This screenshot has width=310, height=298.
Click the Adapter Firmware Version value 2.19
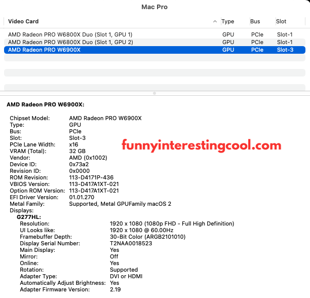click(x=115, y=289)
